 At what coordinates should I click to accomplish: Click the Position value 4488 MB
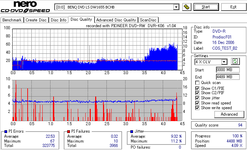pos(234,141)
